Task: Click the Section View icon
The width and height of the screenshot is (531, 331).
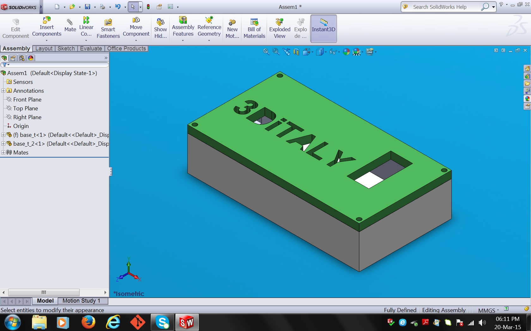Action: tap(296, 52)
